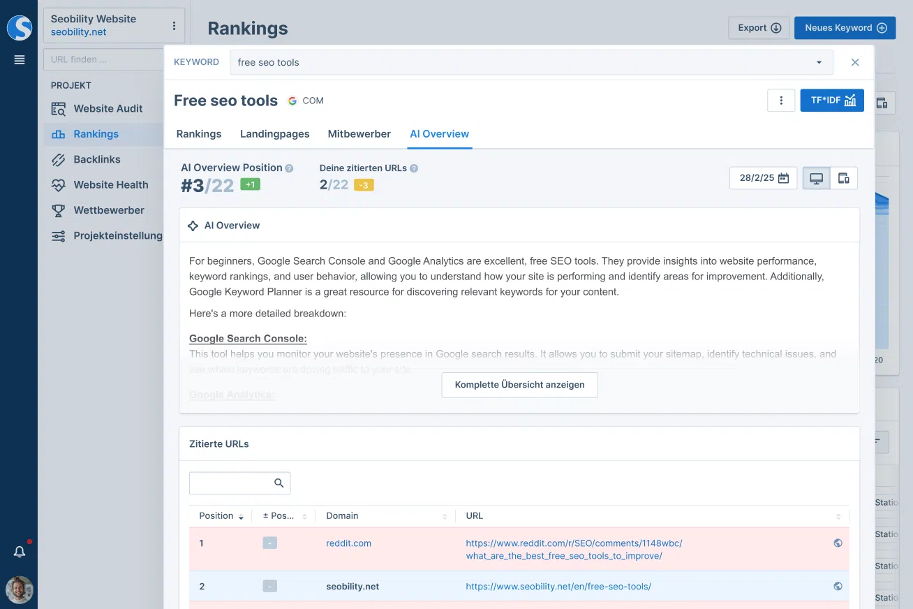This screenshot has height=609, width=913.
Task: Open the 28/2/25 date picker
Action: pyautogui.click(x=763, y=178)
